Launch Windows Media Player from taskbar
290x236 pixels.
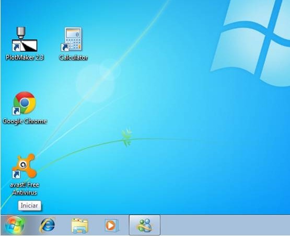[111, 226]
